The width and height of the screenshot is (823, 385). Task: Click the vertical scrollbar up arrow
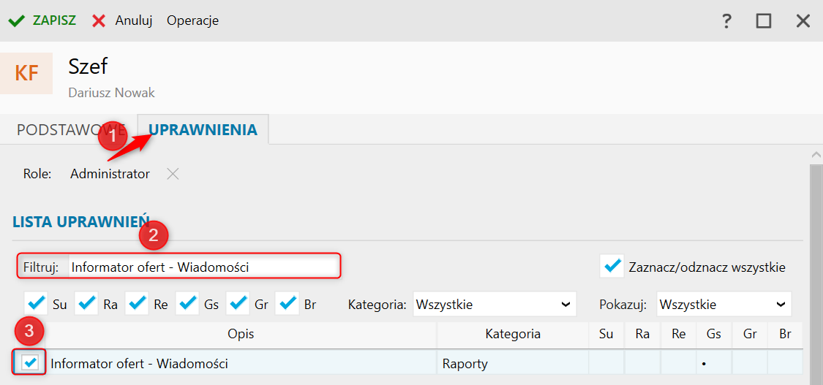pos(817,156)
